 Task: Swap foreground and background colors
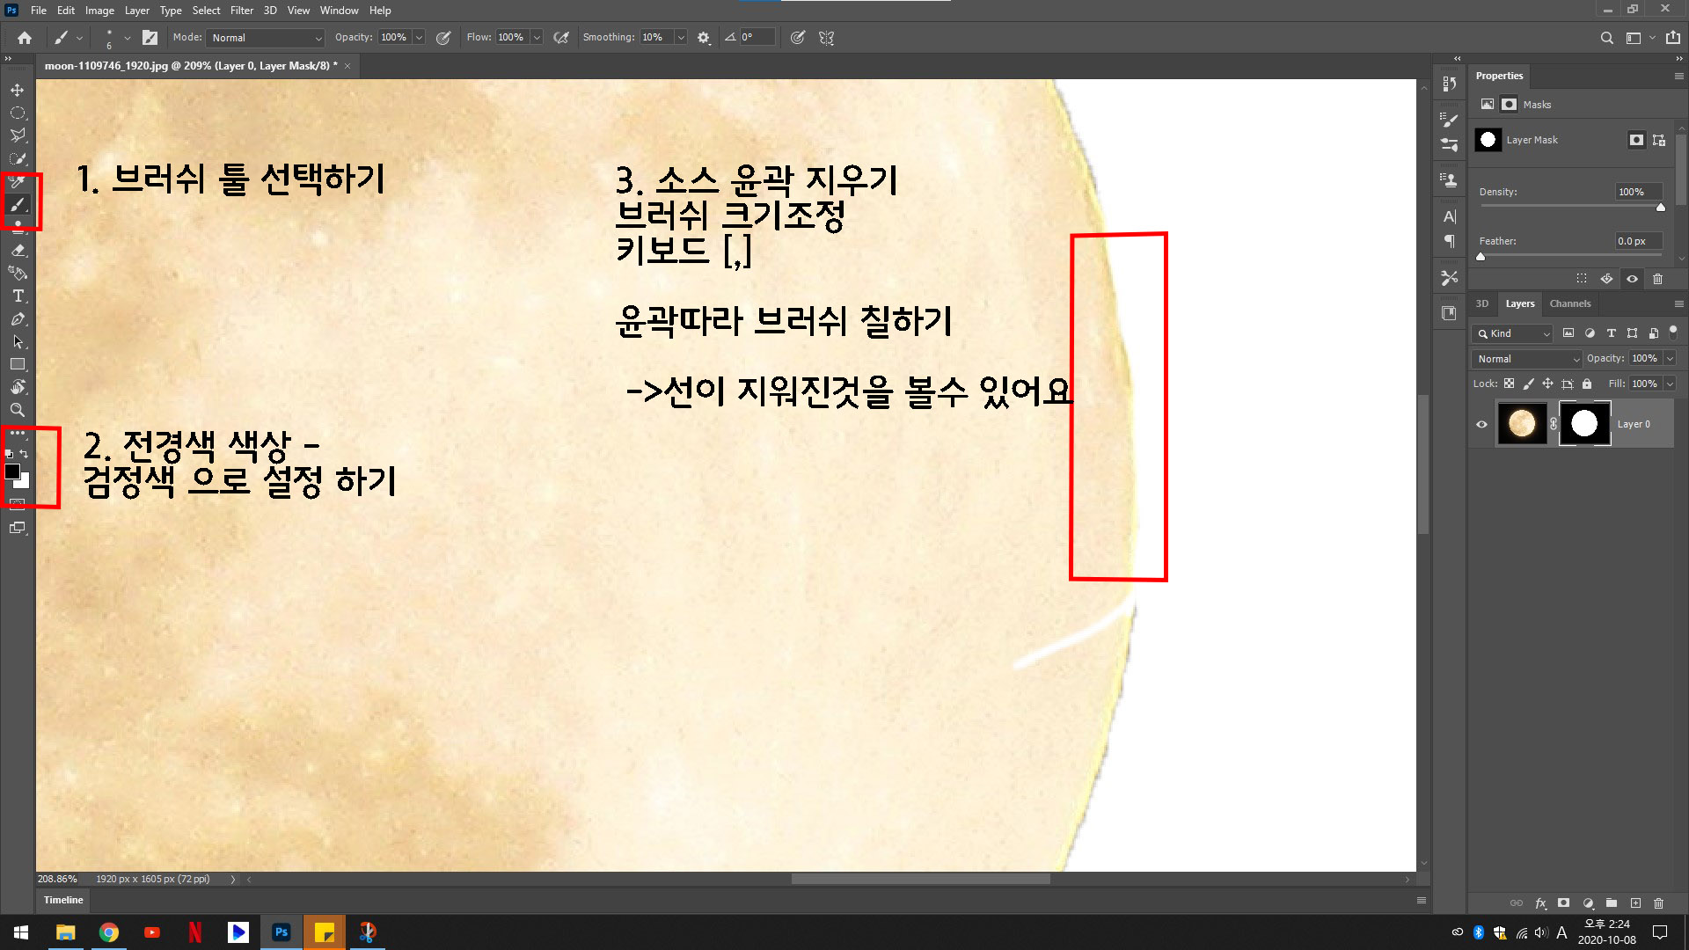(x=25, y=454)
